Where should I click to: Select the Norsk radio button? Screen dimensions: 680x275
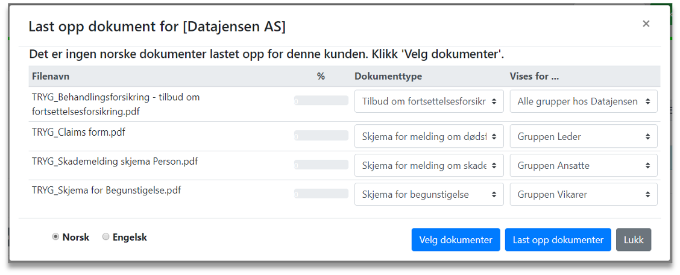pos(55,237)
